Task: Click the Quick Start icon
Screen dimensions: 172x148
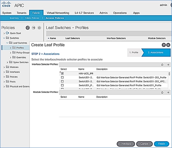Action: (7, 33)
